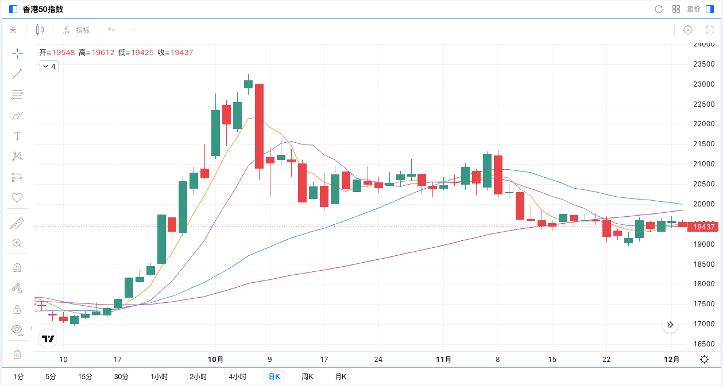Image resolution: width=723 pixels, height=386 pixels.
Task: Select the 日K daily chart tab
Action: pyautogui.click(x=274, y=377)
